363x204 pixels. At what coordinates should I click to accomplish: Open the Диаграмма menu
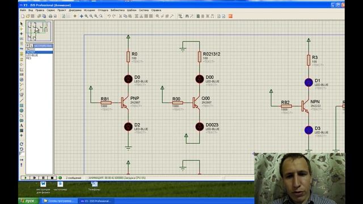[75, 10]
